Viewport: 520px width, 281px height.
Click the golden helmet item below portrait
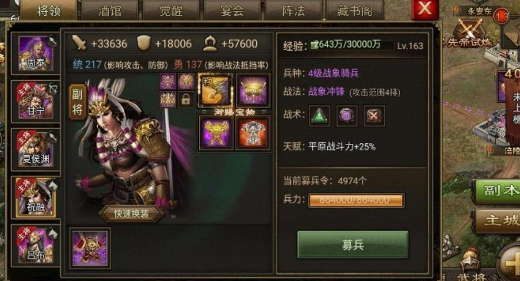click(90, 248)
